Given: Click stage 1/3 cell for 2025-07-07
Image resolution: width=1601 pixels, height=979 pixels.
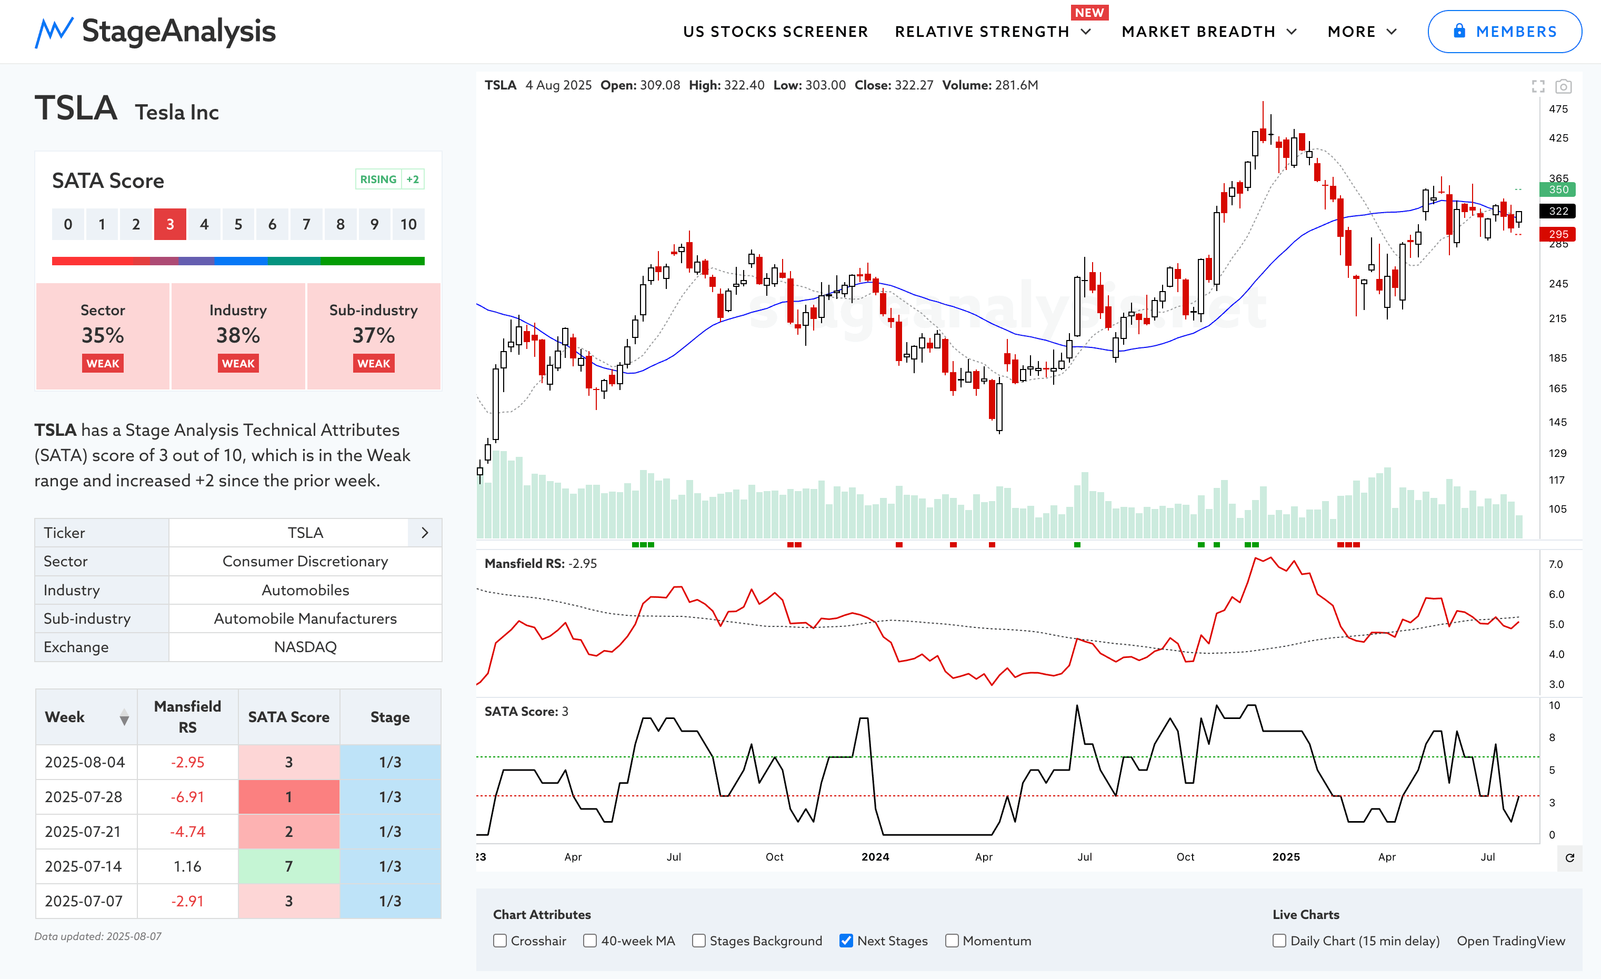Looking at the screenshot, I should [x=391, y=901].
